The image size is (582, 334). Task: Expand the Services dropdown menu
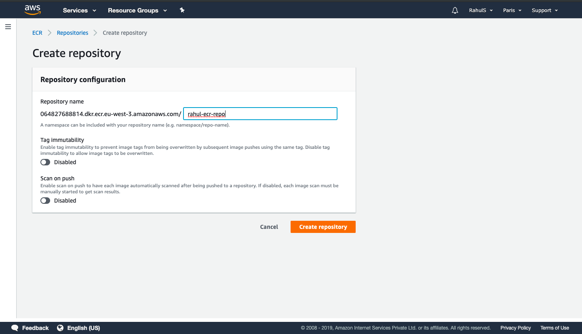(x=79, y=11)
